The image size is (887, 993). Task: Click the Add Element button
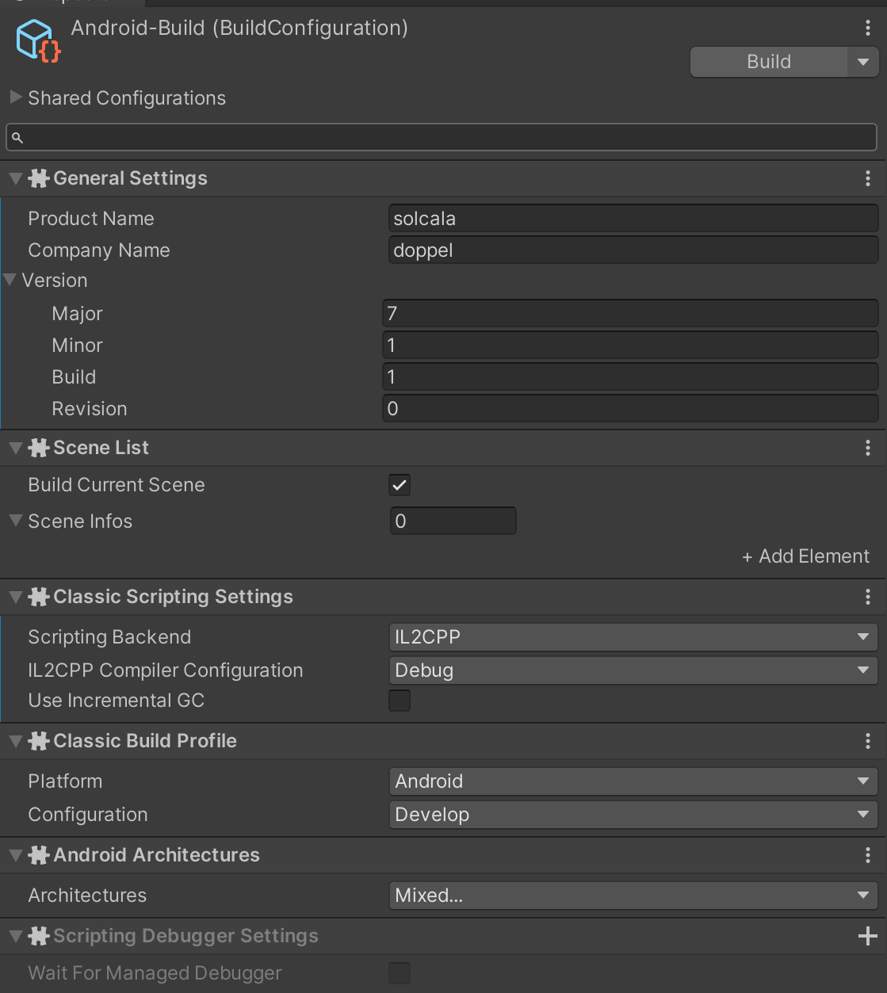805,556
